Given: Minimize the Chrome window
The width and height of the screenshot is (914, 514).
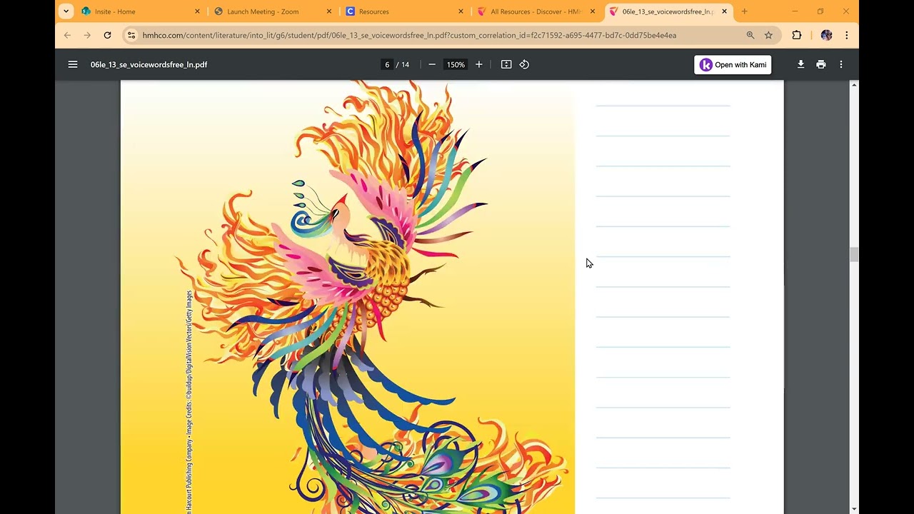Looking at the screenshot, I should [795, 11].
